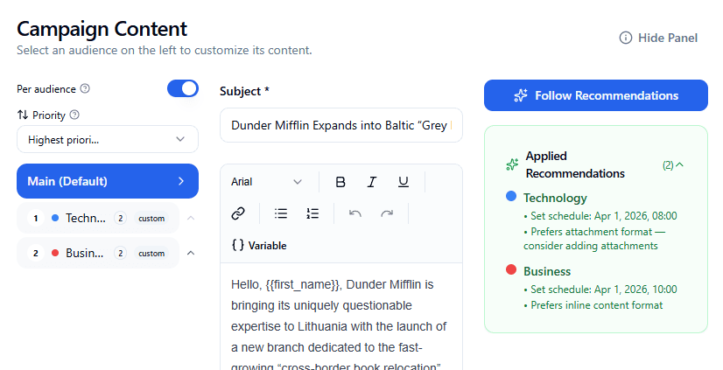Click sparkle icon beside Applied Recommendations
The height and width of the screenshot is (370, 723).
[512, 164]
